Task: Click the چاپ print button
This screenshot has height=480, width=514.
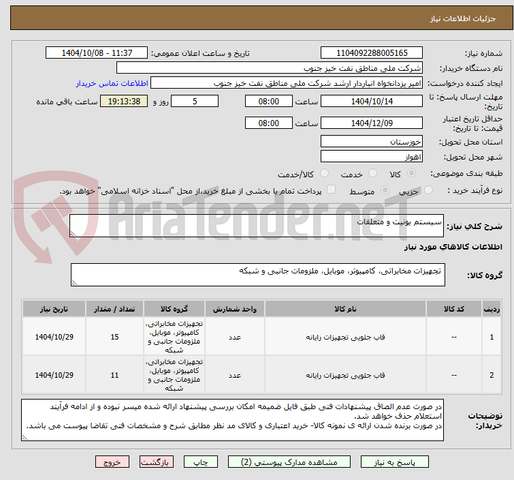Action: point(201,462)
